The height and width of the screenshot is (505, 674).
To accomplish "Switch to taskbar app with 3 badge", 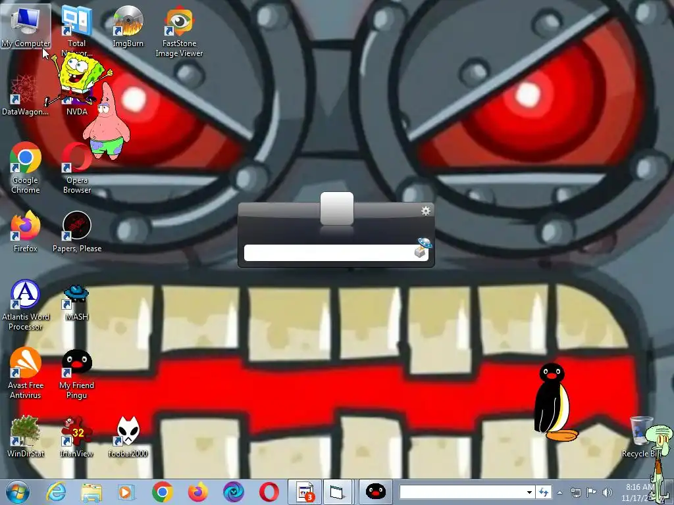I will pyautogui.click(x=305, y=492).
